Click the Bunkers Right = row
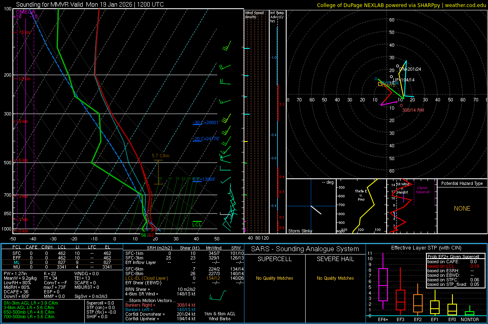 click(x=160, y=305)
